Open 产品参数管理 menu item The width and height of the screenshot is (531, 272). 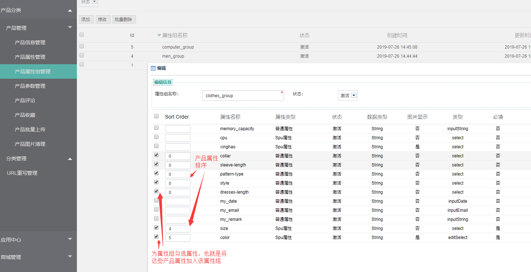tap(30, 86)
